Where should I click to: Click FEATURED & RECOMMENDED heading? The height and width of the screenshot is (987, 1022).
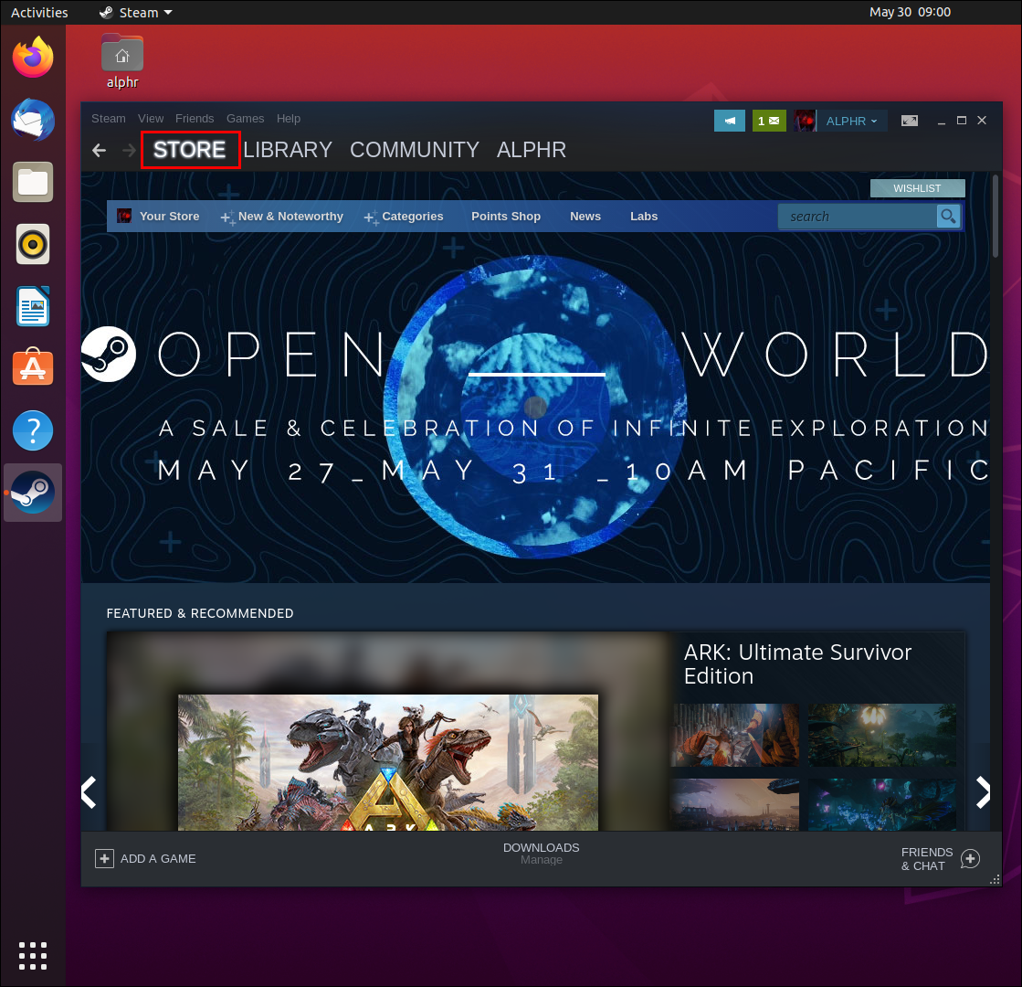coord(200,613)
